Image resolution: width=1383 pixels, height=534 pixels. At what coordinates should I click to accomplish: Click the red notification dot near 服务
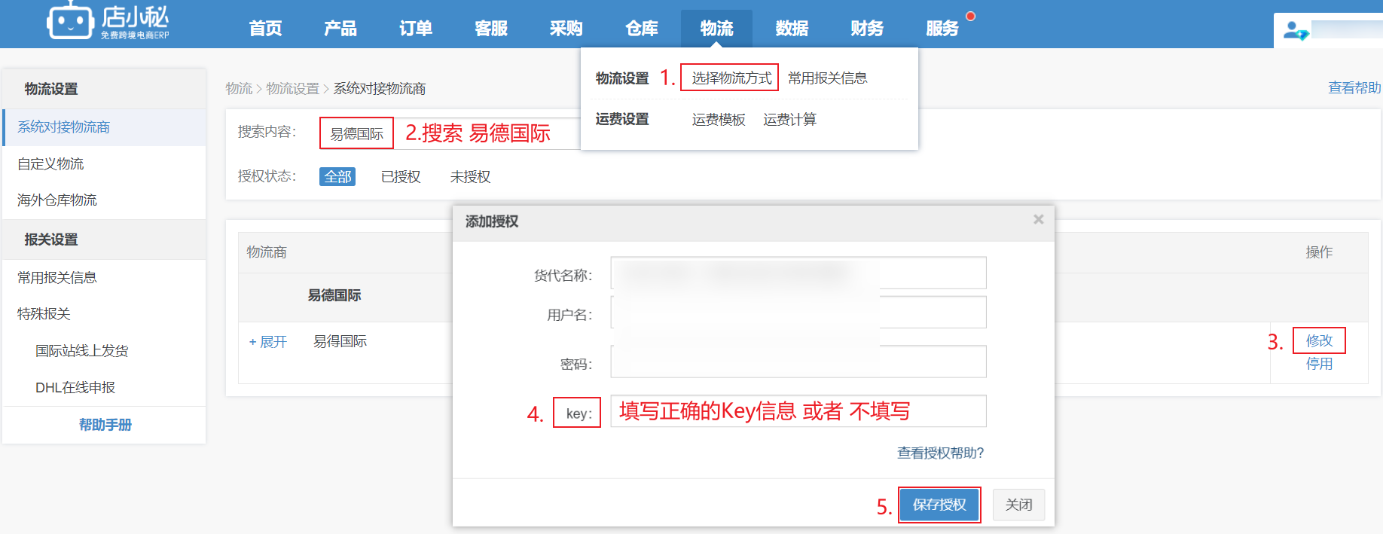point(971,16)
